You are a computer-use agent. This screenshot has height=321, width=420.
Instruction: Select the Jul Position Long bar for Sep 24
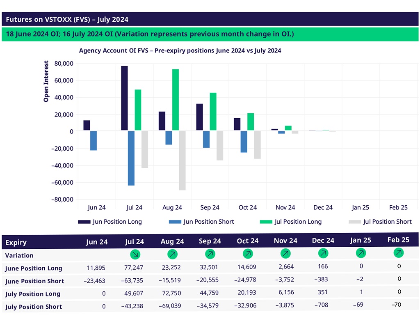(213, 112)
